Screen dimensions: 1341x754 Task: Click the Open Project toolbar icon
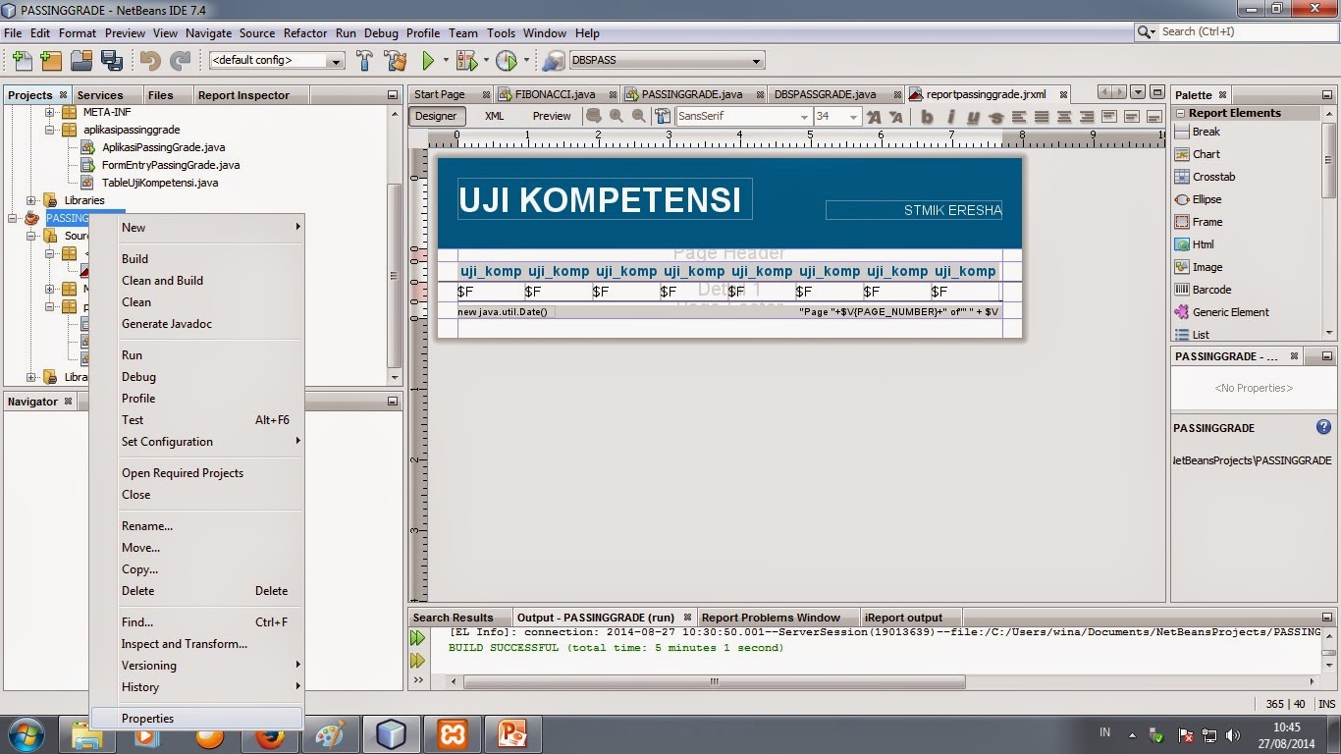pos(81,61)
